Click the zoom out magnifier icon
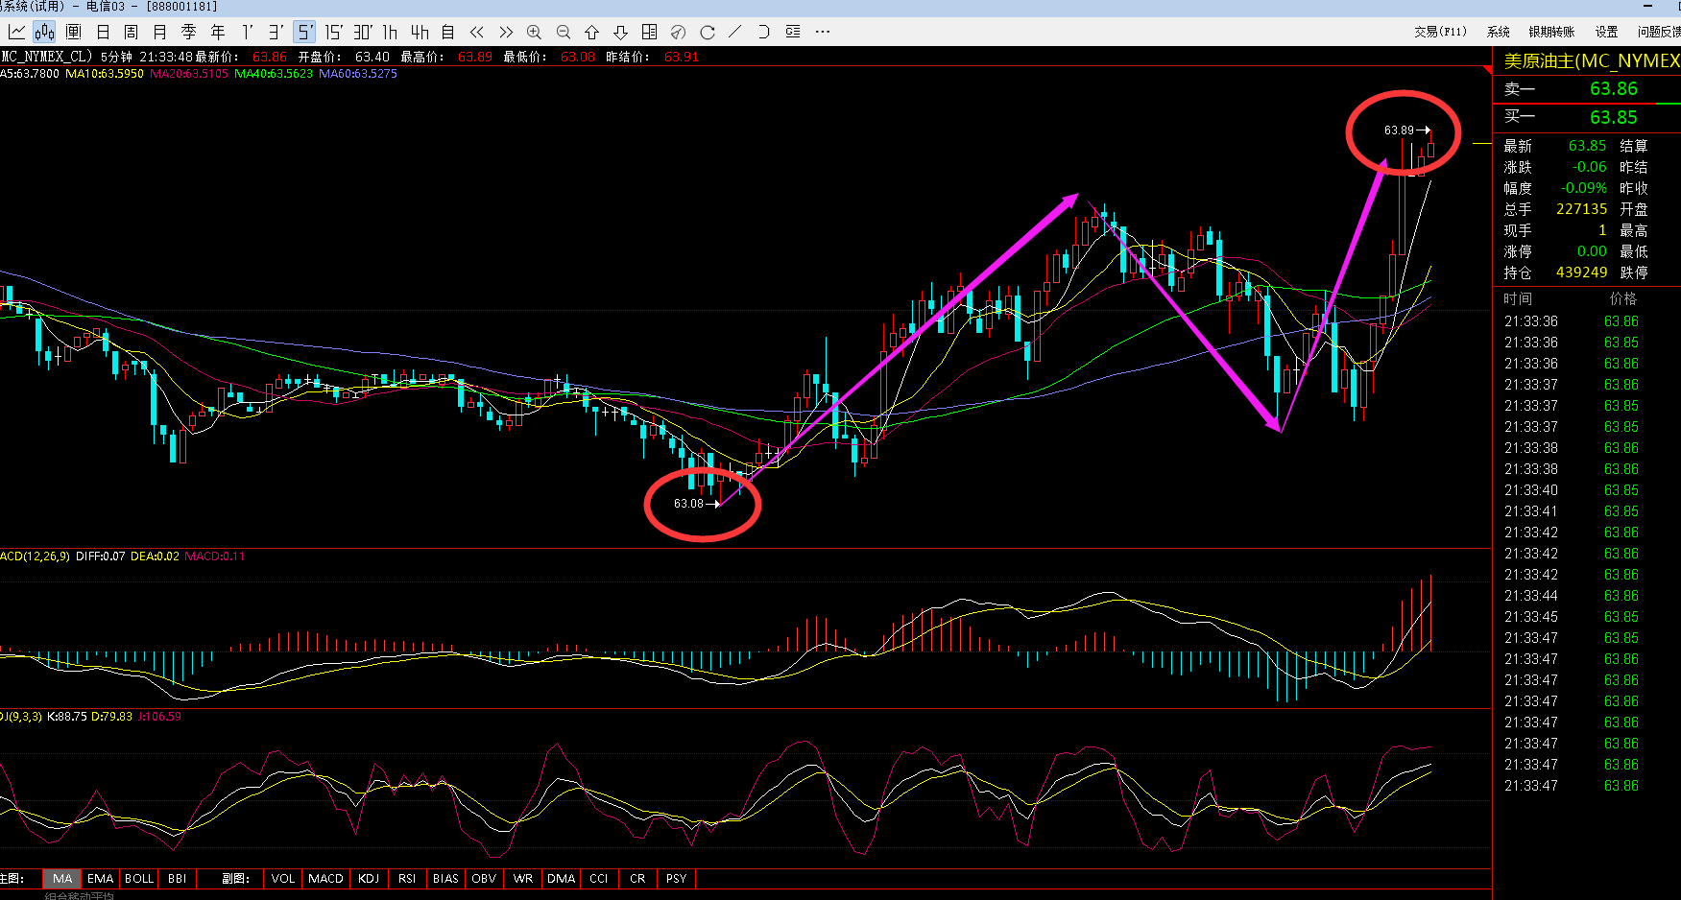 [x=564, y=32]
